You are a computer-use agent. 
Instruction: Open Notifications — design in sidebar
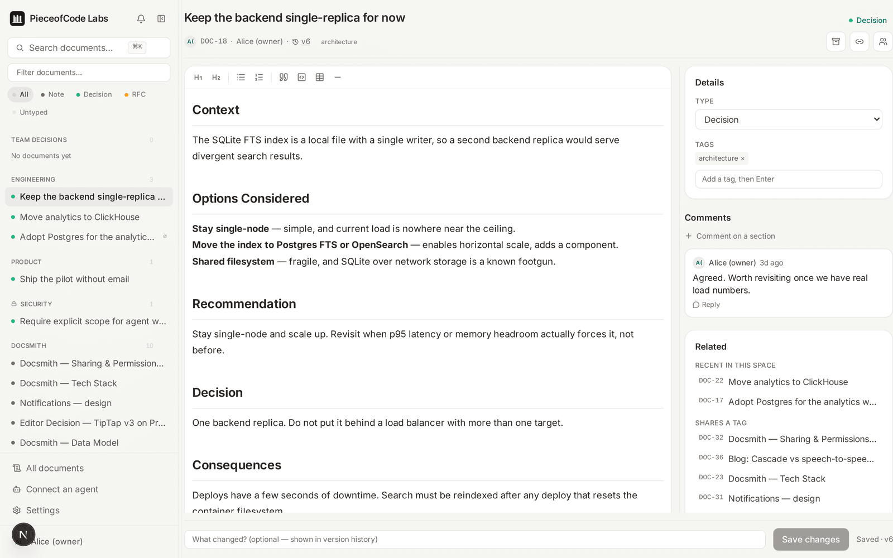pyautogui.click(x=89, y=403)
